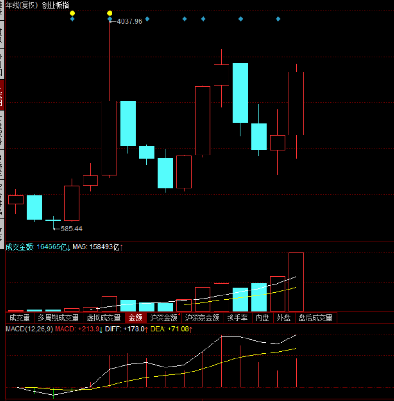The image size is (394, 401).
Task: Click the highlighted 金额 tab
Action: click(135, 318)
